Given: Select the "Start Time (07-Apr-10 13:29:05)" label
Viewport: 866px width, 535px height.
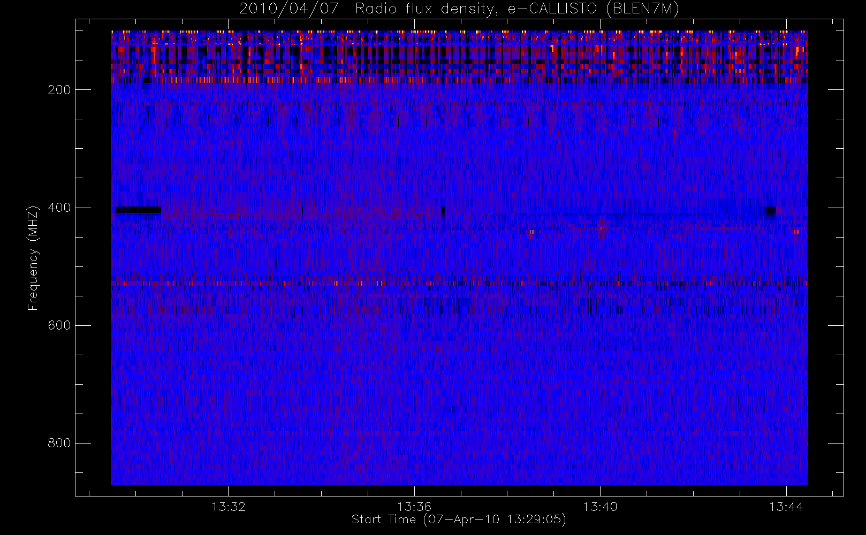Looking at the screenshot, I should [459, 519].
